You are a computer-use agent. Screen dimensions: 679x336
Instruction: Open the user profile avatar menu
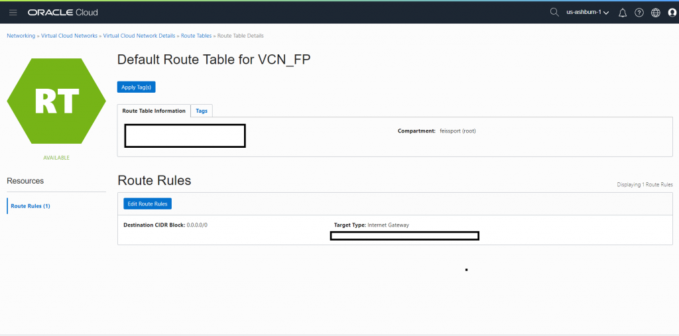(x=672, y=13)
